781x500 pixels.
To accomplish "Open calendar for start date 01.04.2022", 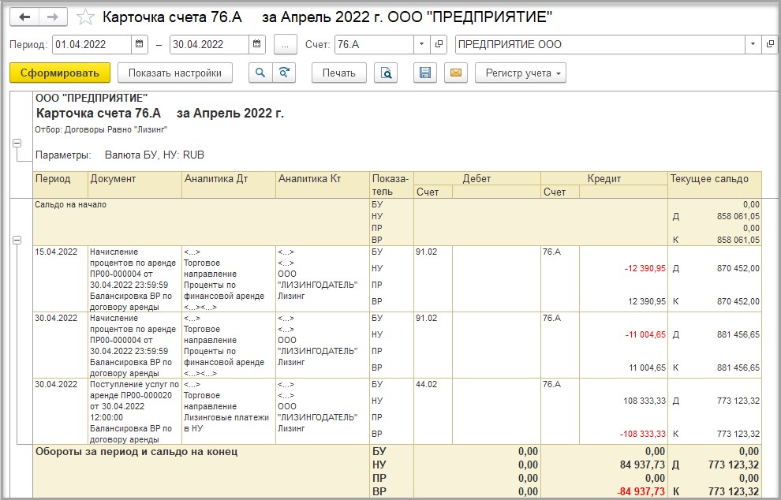I will coord(140,44).
